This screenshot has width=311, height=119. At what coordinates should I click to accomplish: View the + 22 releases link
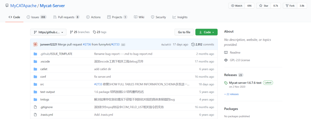pyautogui.click(x=232, y=94)
